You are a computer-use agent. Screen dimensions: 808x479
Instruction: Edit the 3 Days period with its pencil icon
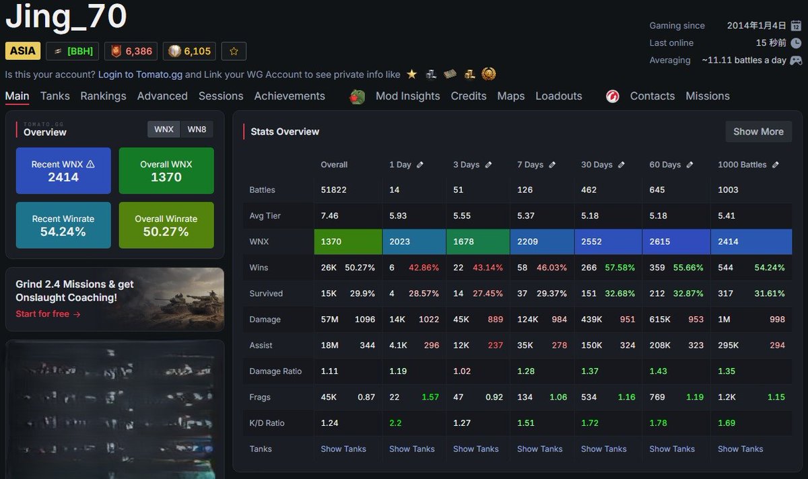pyautogui.click(x=488, y=165)
